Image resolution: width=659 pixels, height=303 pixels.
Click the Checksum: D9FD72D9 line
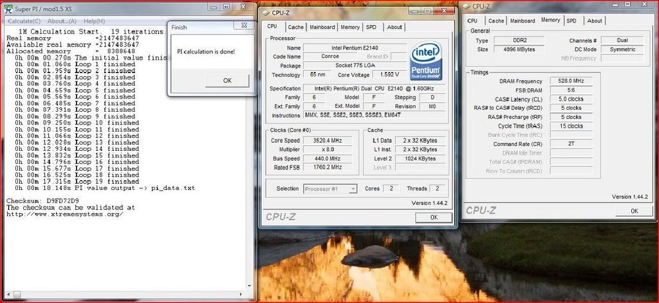pyautogui.click(x=42, y=201)
